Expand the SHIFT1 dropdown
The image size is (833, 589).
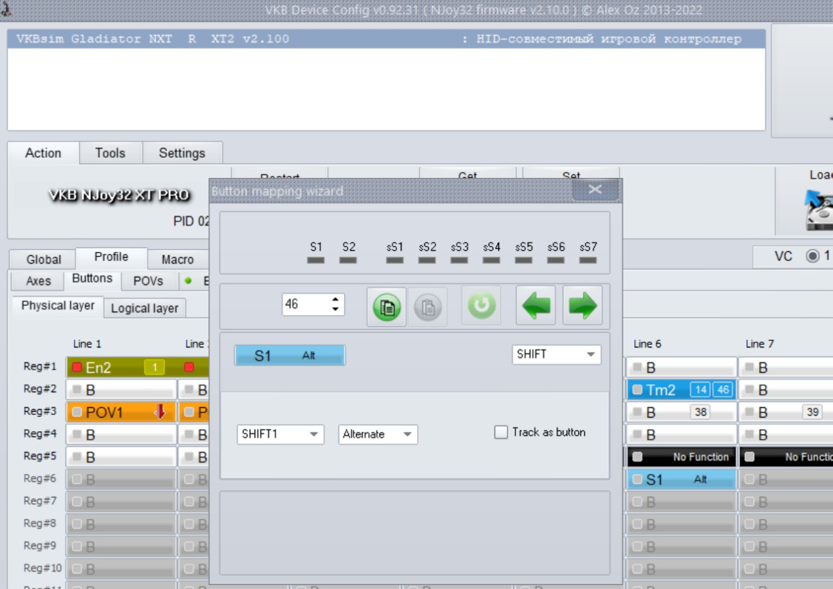click(280, 435)
